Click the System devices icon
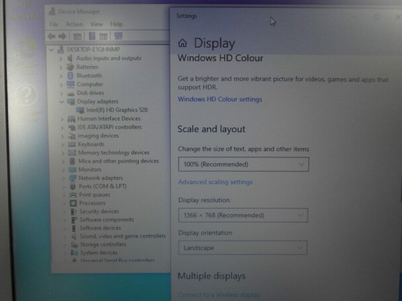Image resolution: width=402 pixels, height=301 pixels. (x=74, y=253)
